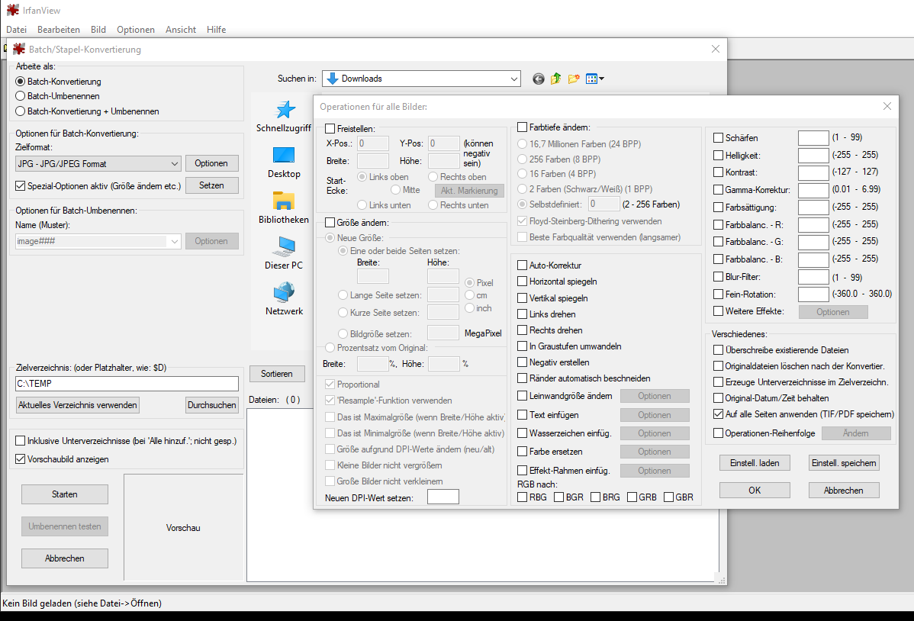Check the Blur-Filter option
Viewport: 914px width, 621px height.
point(718,277)
